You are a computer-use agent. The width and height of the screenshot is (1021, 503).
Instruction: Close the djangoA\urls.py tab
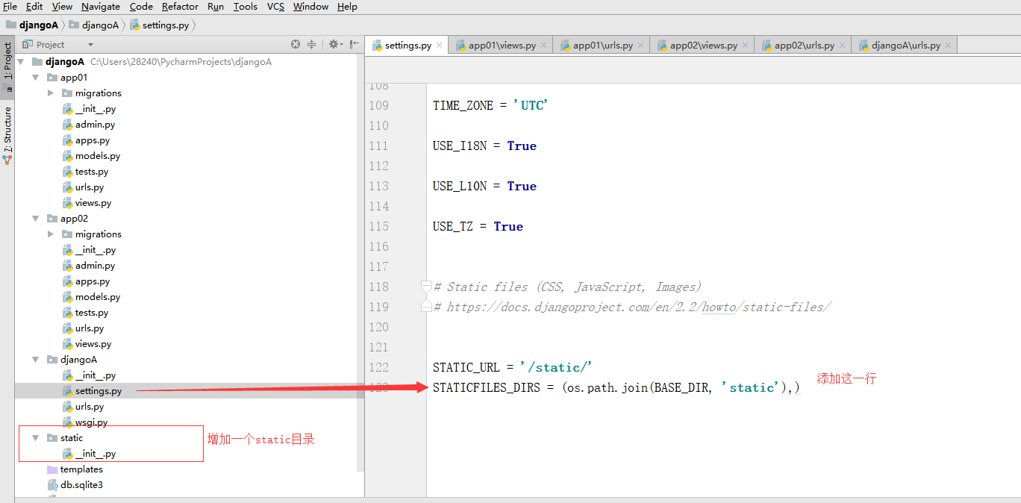(x=948, y=46)
